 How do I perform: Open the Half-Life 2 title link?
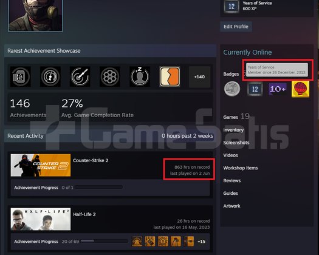tap(84, 214)
